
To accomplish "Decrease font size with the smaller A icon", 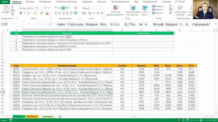I will [49, 8].
